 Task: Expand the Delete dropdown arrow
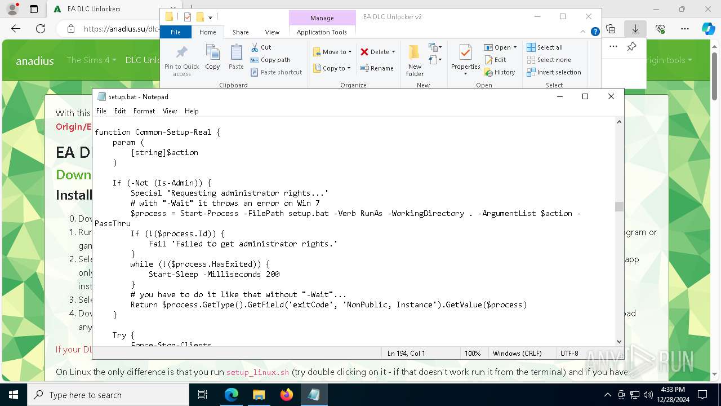point(393,52)
